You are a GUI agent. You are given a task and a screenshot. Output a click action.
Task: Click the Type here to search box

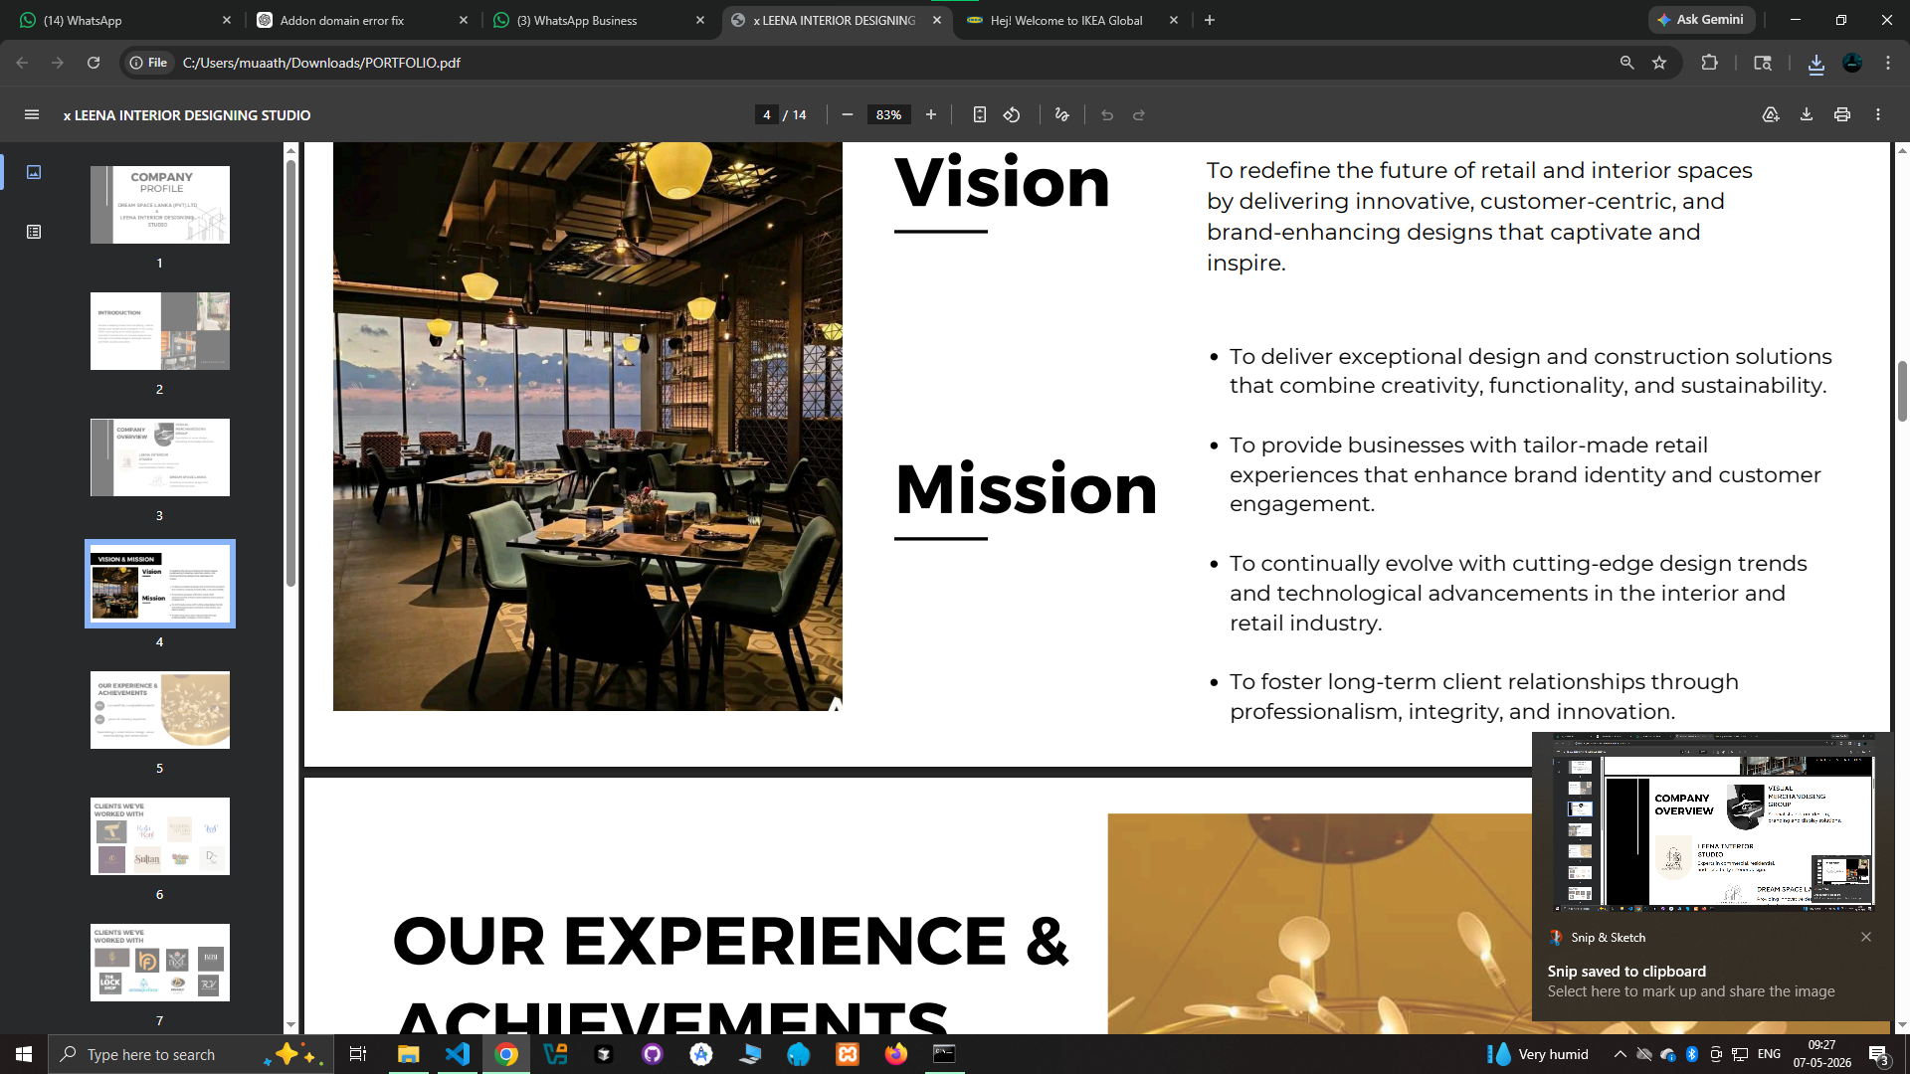pos(189,1054)
